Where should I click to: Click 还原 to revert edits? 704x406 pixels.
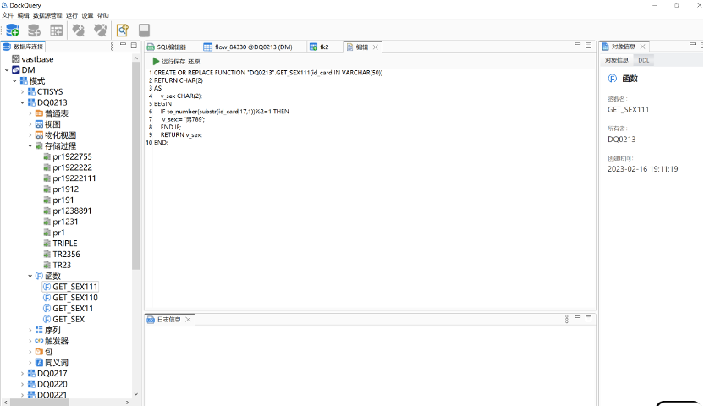click(x=194, y=62)
